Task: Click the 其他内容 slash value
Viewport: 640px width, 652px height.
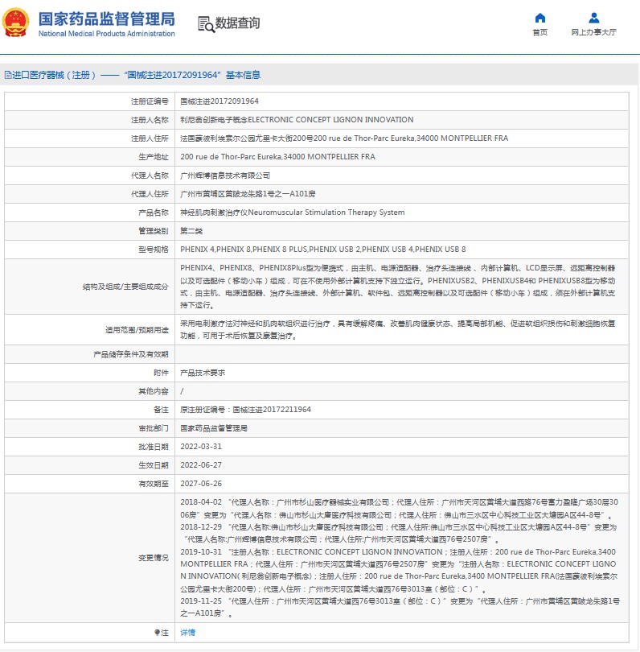Action: click(x=182, y=391)
